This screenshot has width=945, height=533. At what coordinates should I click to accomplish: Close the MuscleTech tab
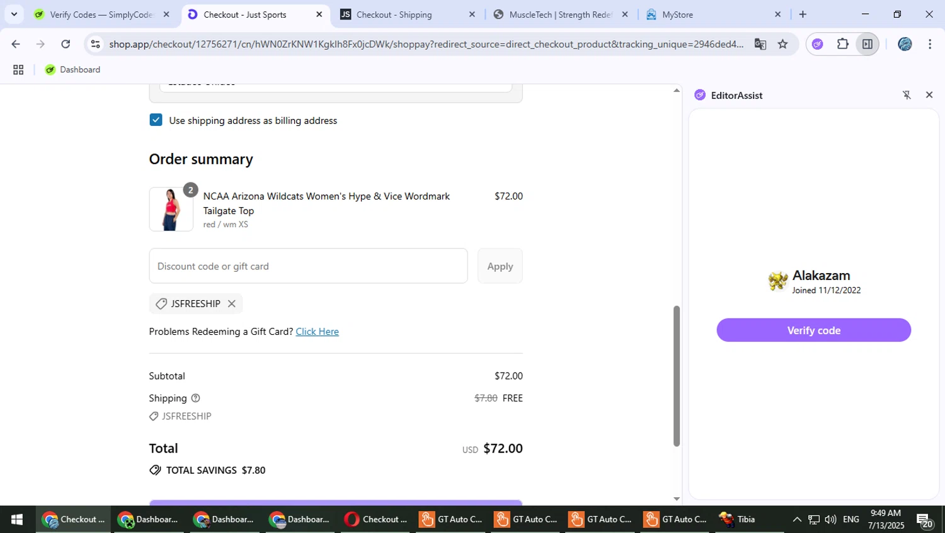pos(625,14)
